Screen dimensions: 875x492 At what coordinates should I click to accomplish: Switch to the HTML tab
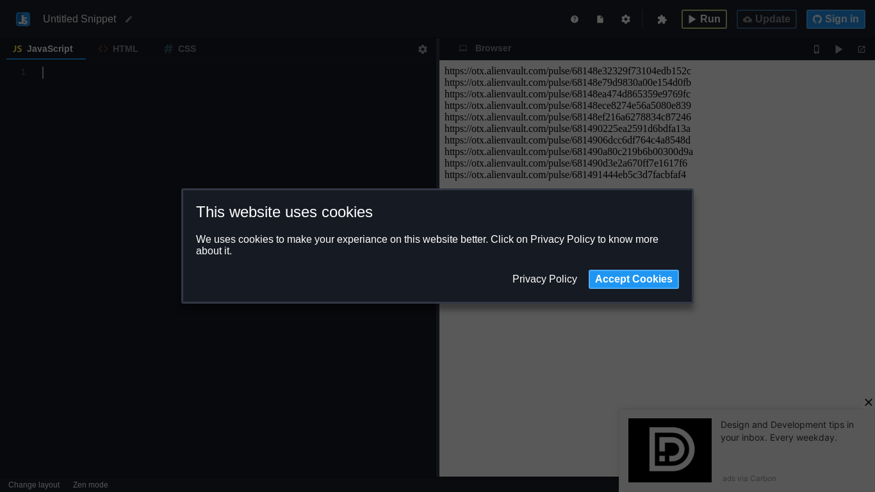119,49
